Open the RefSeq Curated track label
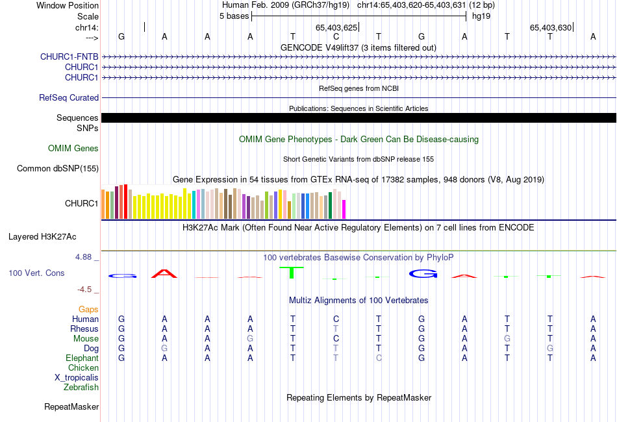 (x=68, y=97)
